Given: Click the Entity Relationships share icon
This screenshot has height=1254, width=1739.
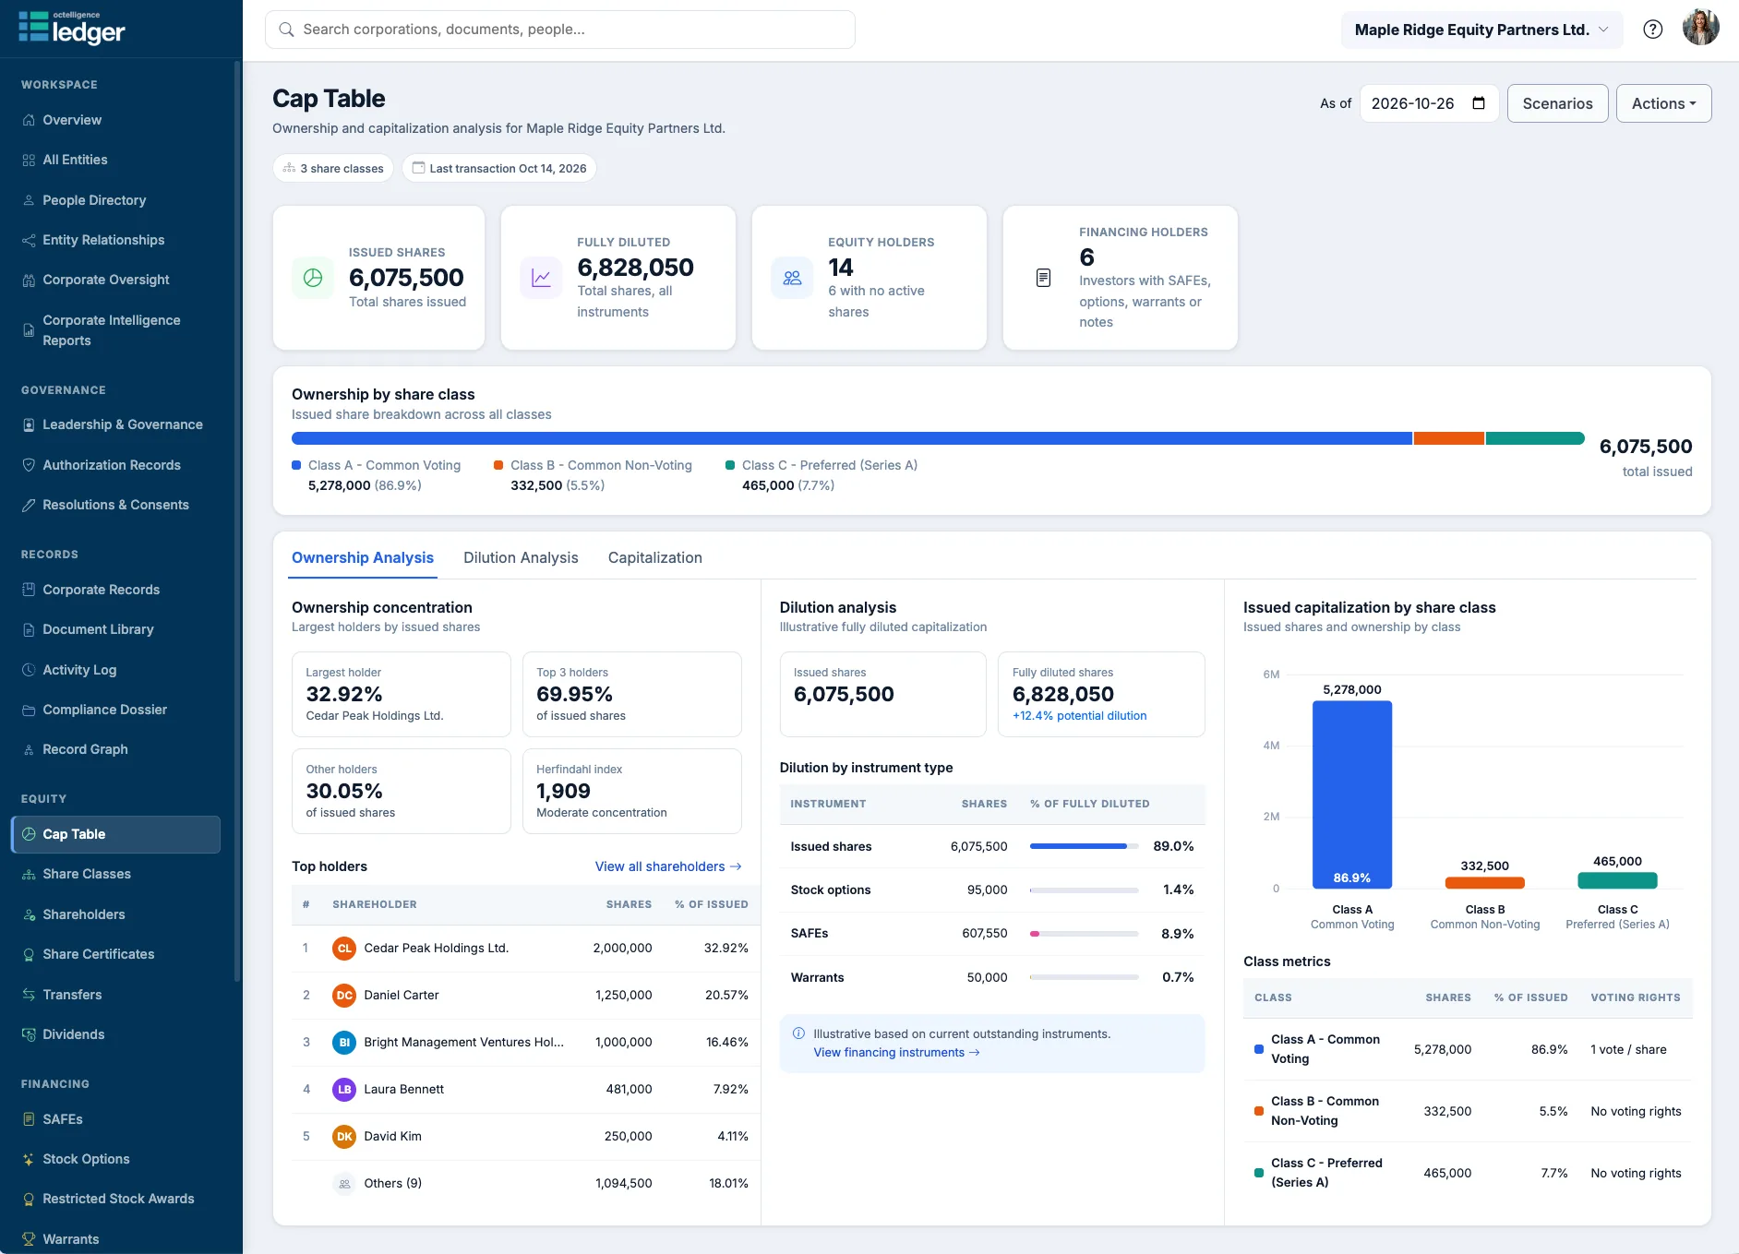Looking at the screenshot, I should point(29,240).
